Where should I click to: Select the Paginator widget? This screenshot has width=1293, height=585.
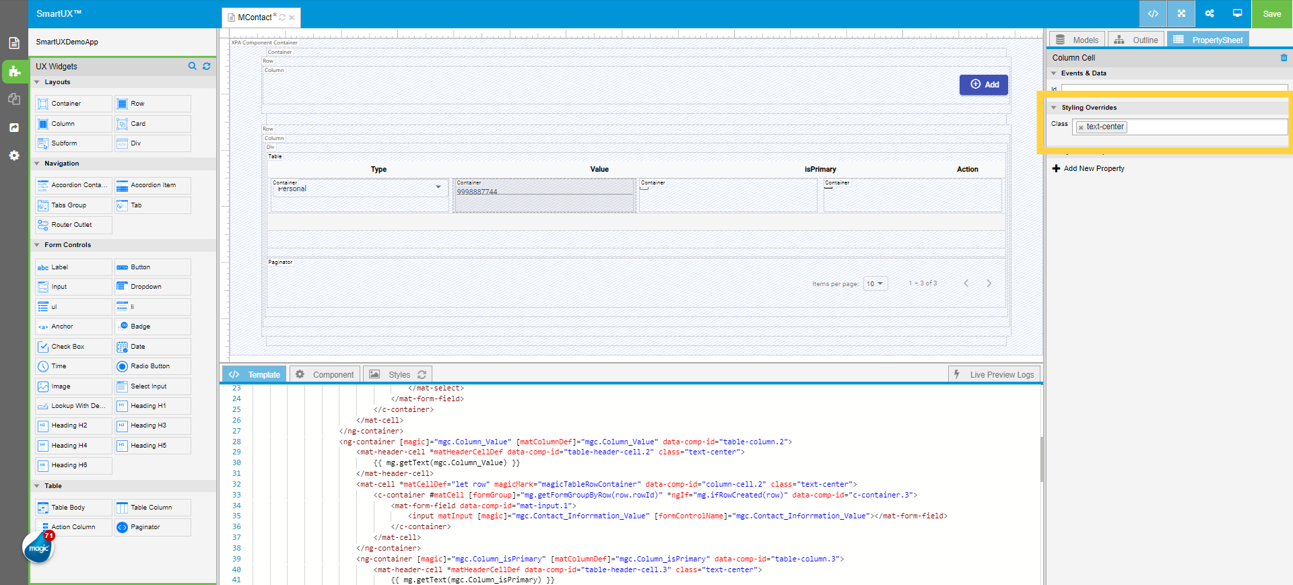(152, 527)
